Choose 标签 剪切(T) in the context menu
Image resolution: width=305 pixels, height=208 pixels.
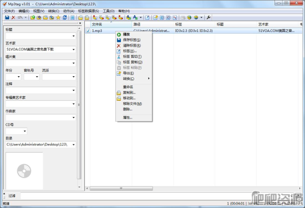134,56
